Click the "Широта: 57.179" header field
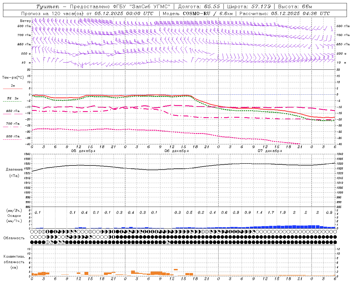The width and height of the screenshot is (351, 281). (x=249, y=7)
